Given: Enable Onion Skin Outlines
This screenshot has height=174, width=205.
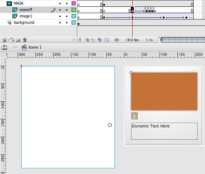Looking at the screenshot, I should pos(93,40).
